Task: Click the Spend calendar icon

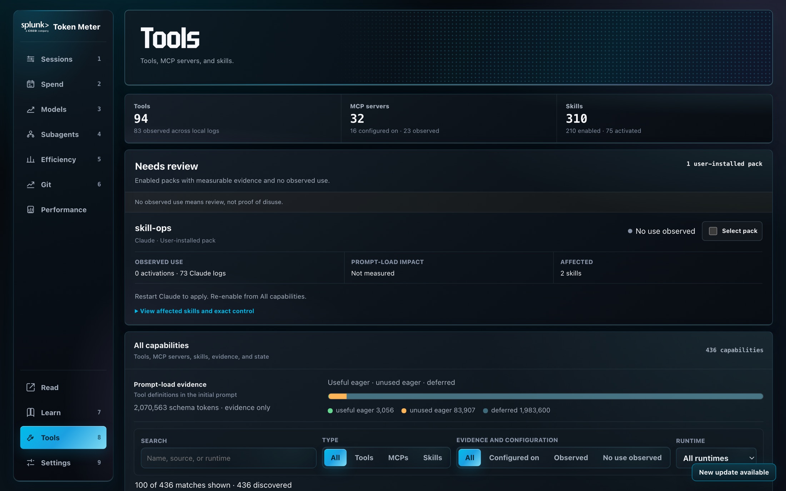Action: coord(30,84)
